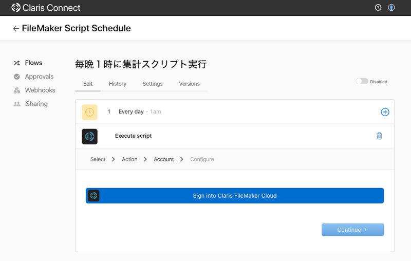Open Flows in the sidebar

click(x=33, y=63)
